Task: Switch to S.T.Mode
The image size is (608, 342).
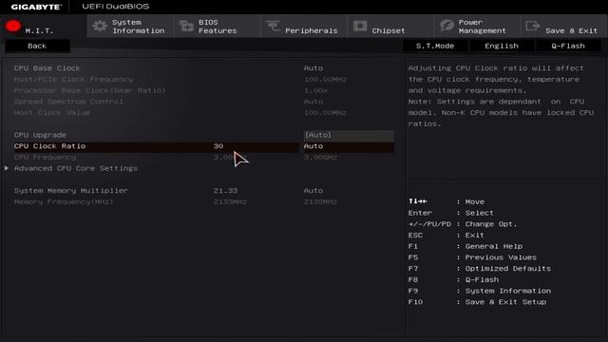Action: 435,46
